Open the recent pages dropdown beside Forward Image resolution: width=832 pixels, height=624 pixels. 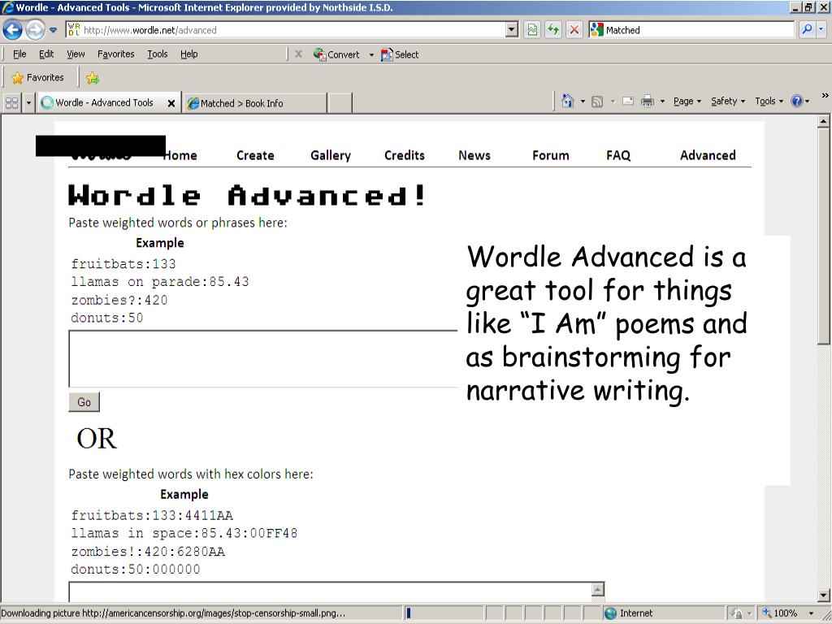point(53,30)
